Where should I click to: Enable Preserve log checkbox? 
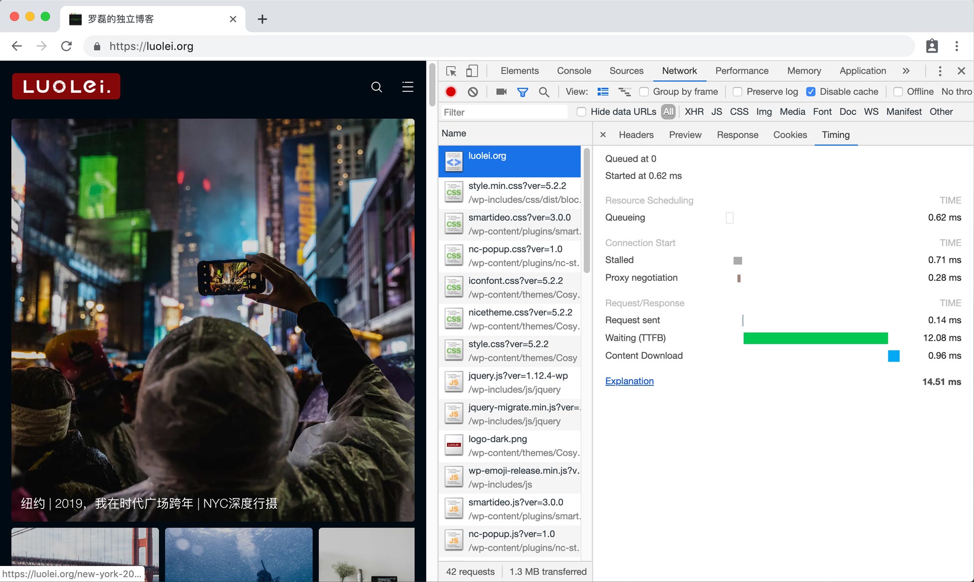(737, 91)
